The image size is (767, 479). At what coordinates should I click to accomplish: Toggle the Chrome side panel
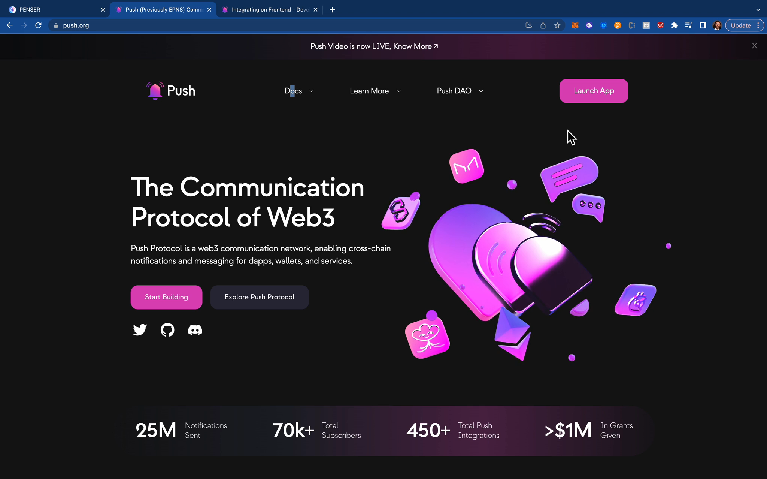click(x=703, y=25)
